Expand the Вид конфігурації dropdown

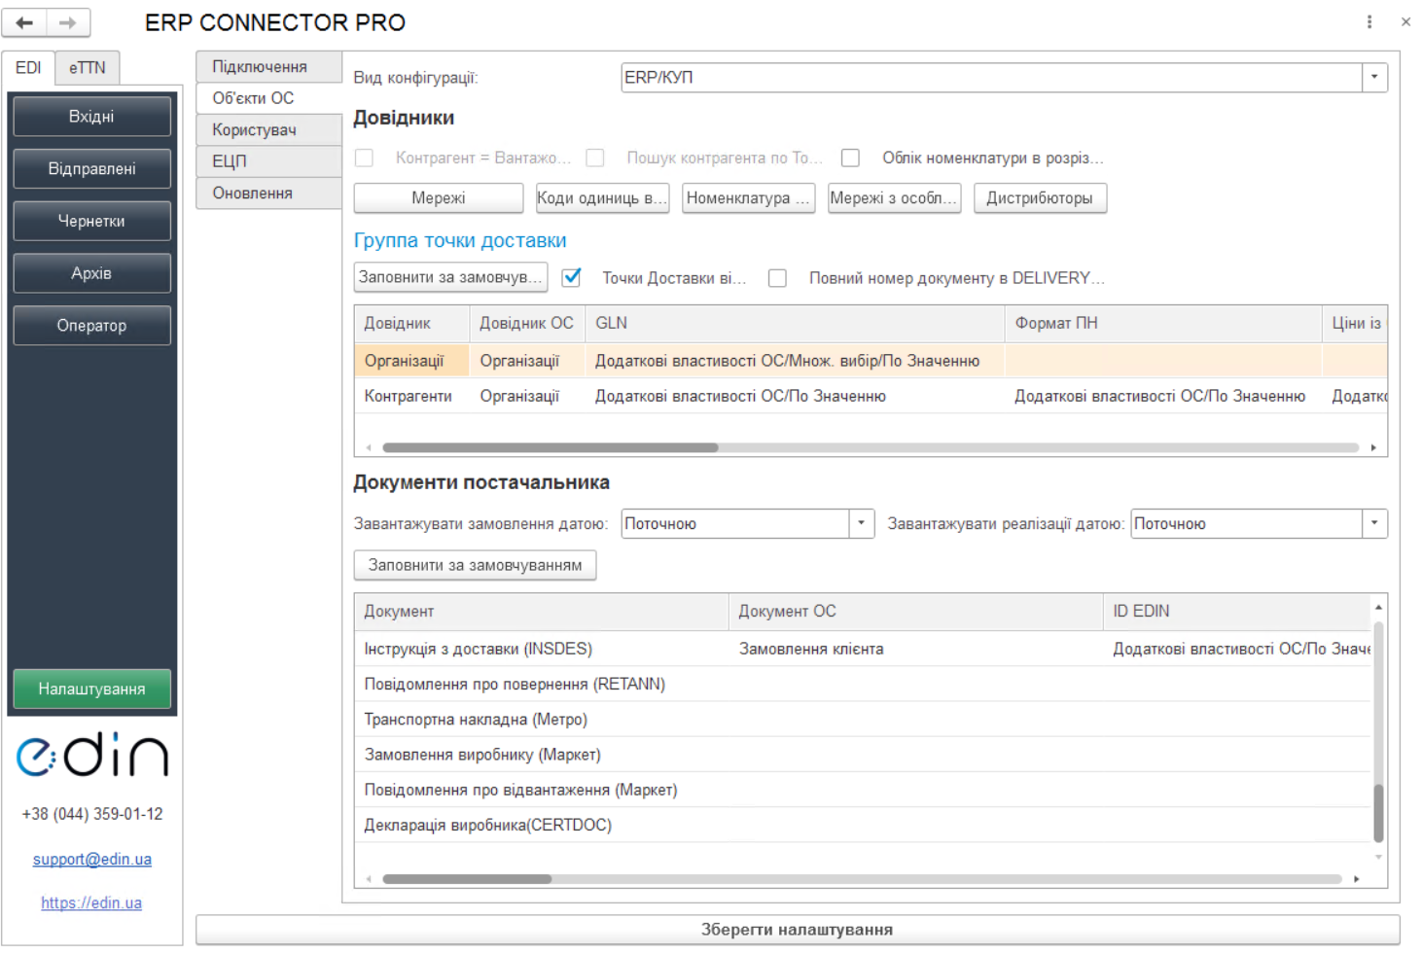pos(1373,77)
